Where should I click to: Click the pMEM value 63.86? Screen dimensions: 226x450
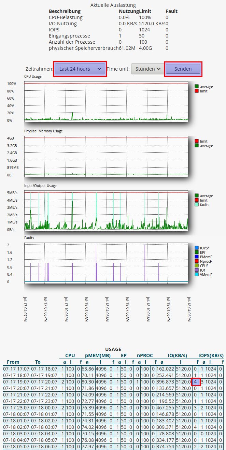pyautogui.click(x=88, y=369)
